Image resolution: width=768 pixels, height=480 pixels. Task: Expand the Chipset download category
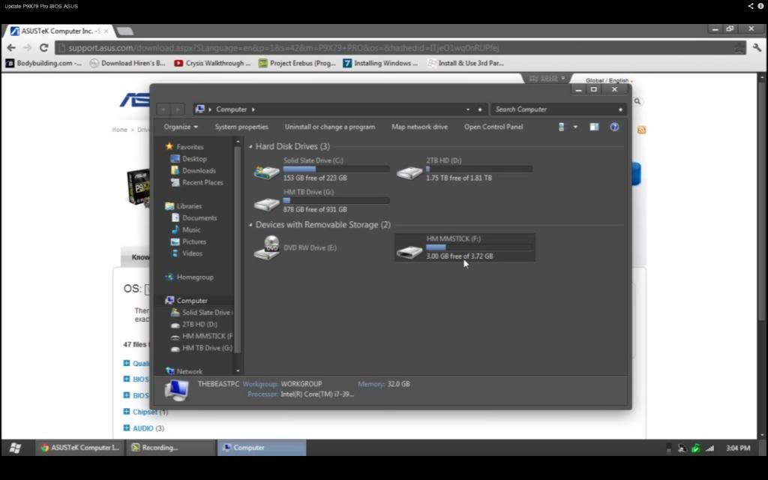tap(126, 412)
